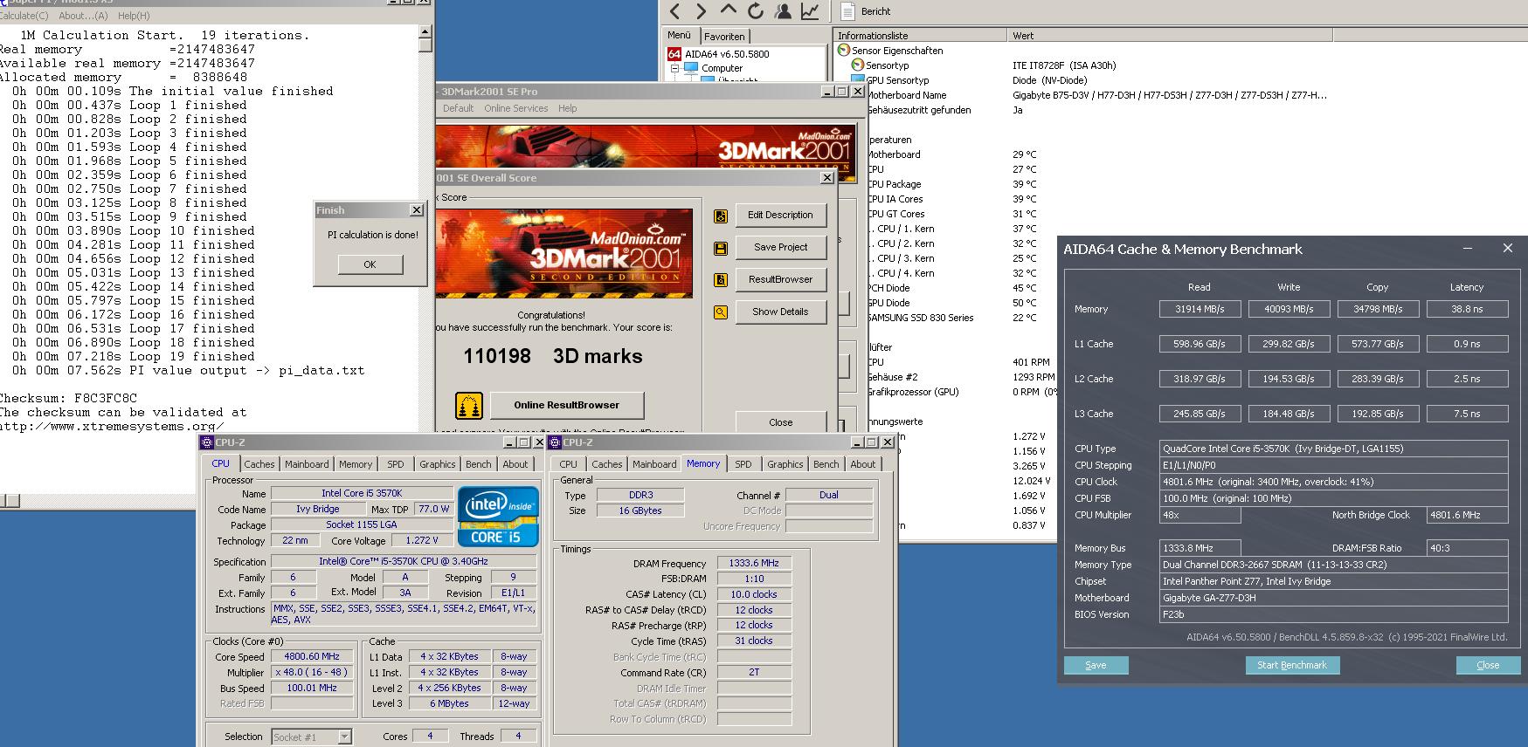Click the yellow Online ResultBrowser icon
This screenshot has width=1528, height=747.
coord(469,406)
